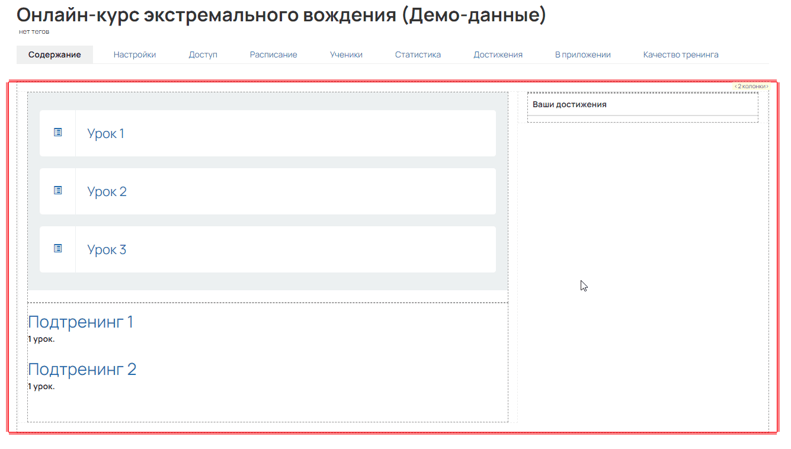Switch to the Настройки tab
This screenshot has width=791, height=449.
[134, 54]
